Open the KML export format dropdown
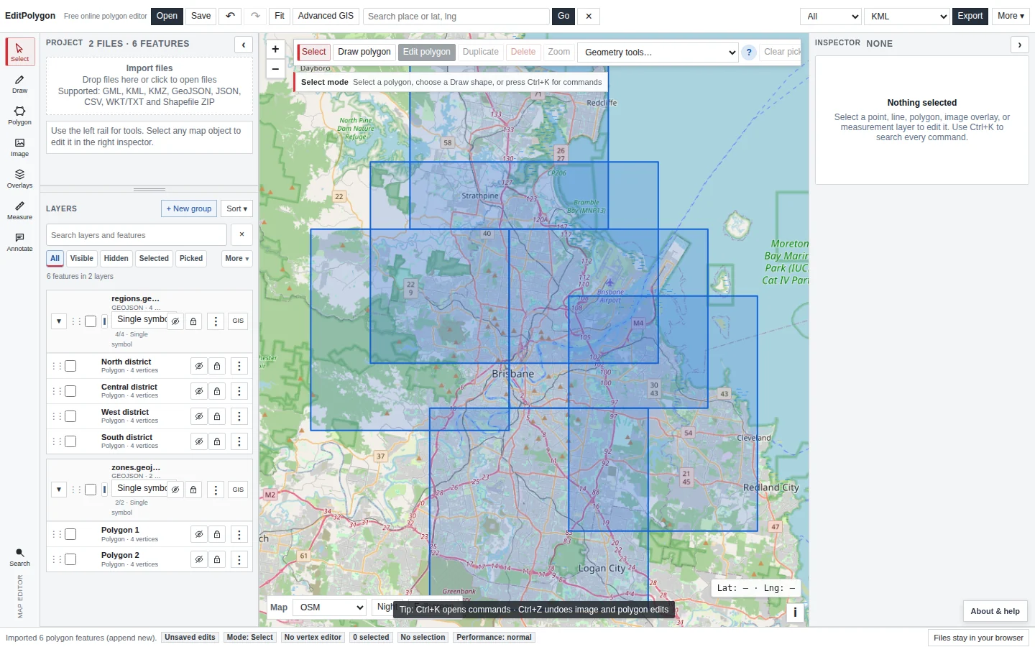1035x647 pixels. pyautogui.click(x=908, y=16)
